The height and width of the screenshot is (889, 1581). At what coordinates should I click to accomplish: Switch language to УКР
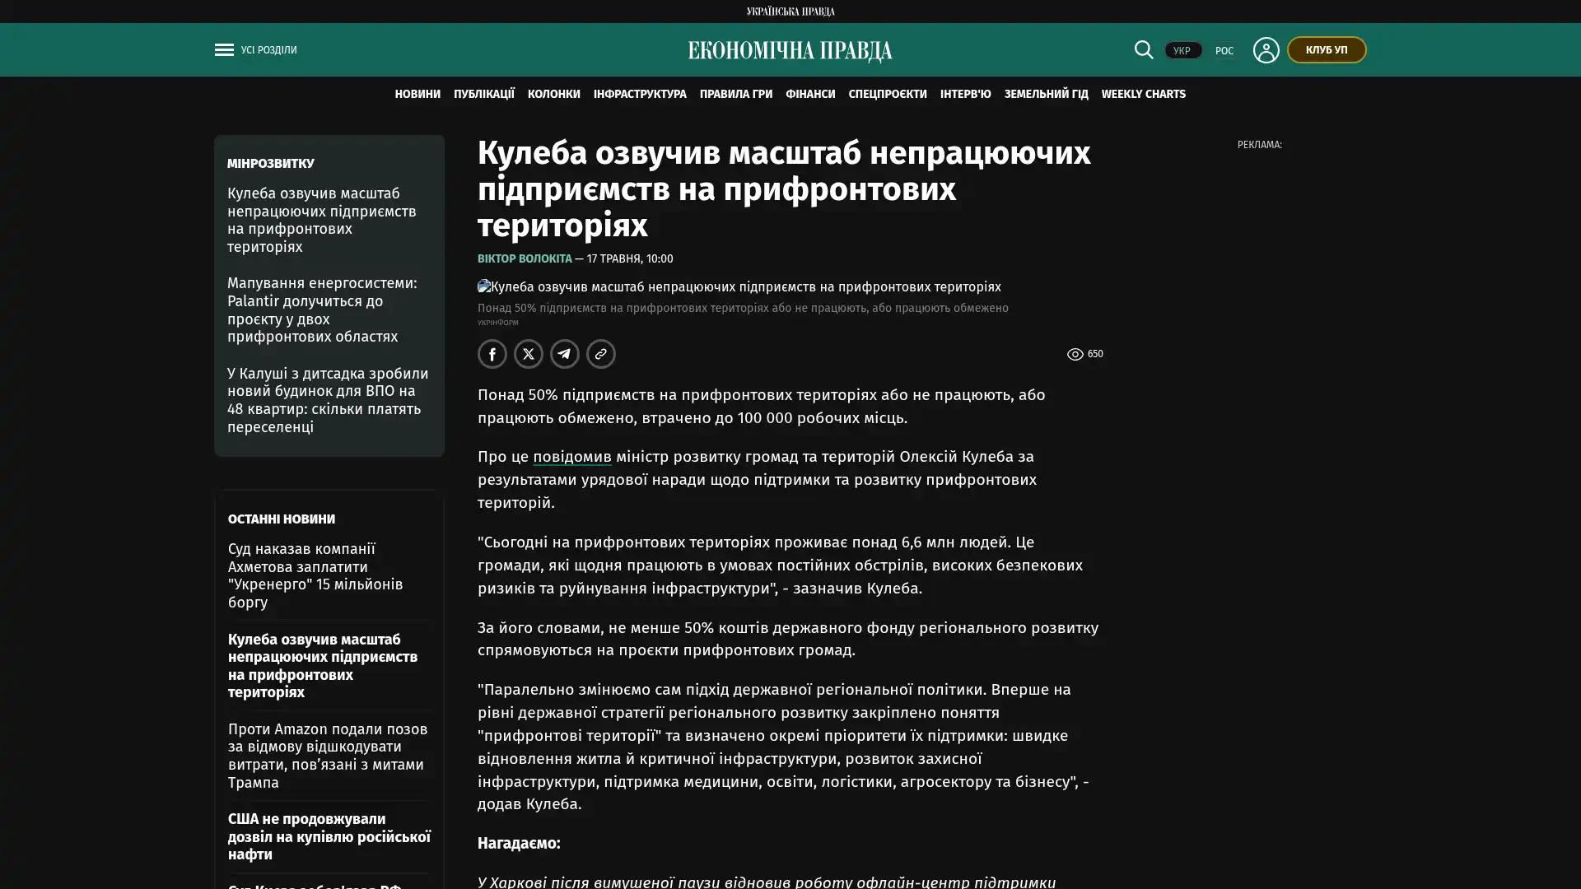click(x=1182, y=50)
